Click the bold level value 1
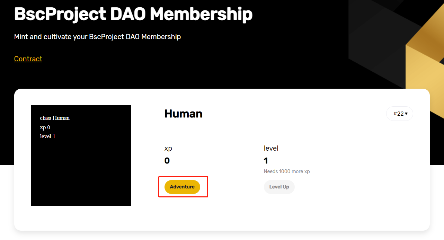This screenshot has height=240, width=444. [266, 161]
